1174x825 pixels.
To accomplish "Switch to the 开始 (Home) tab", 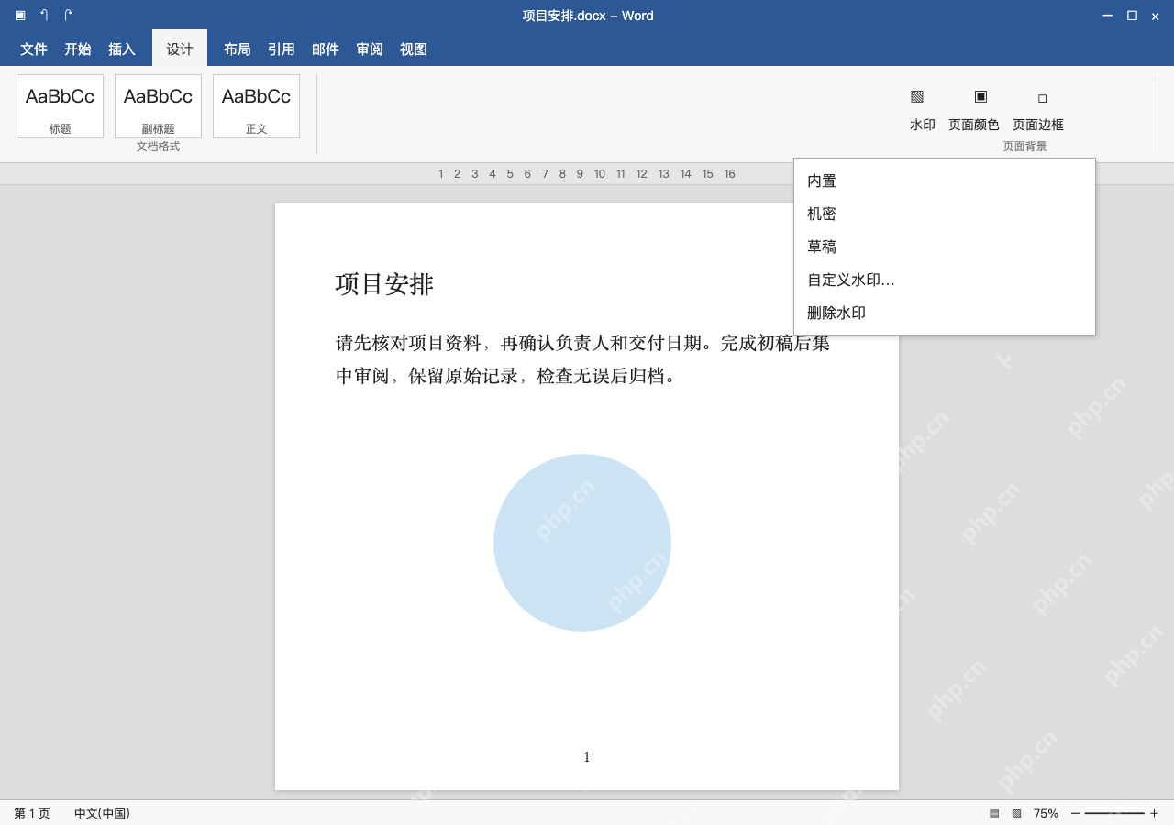I will pos(78,49).
